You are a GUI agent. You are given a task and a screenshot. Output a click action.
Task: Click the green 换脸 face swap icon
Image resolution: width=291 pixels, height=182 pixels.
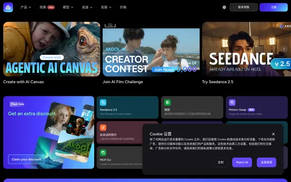167,102
